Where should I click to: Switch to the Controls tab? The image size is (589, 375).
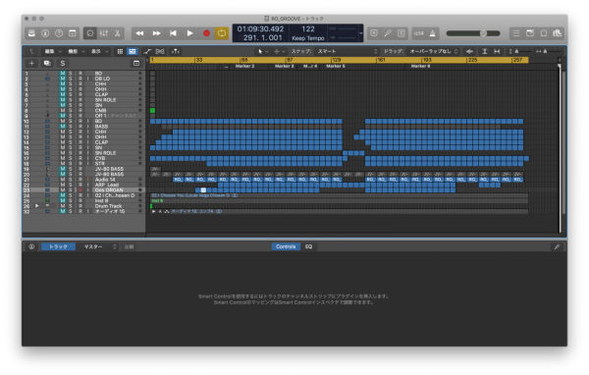tap(286, 246)
